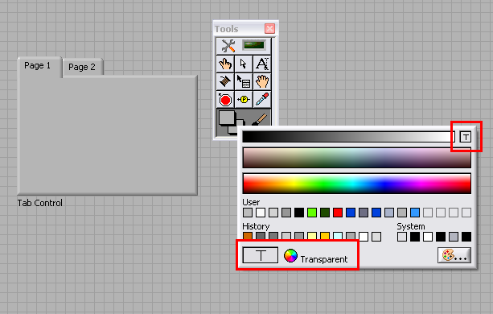Click the History section label

click(256, 226)
